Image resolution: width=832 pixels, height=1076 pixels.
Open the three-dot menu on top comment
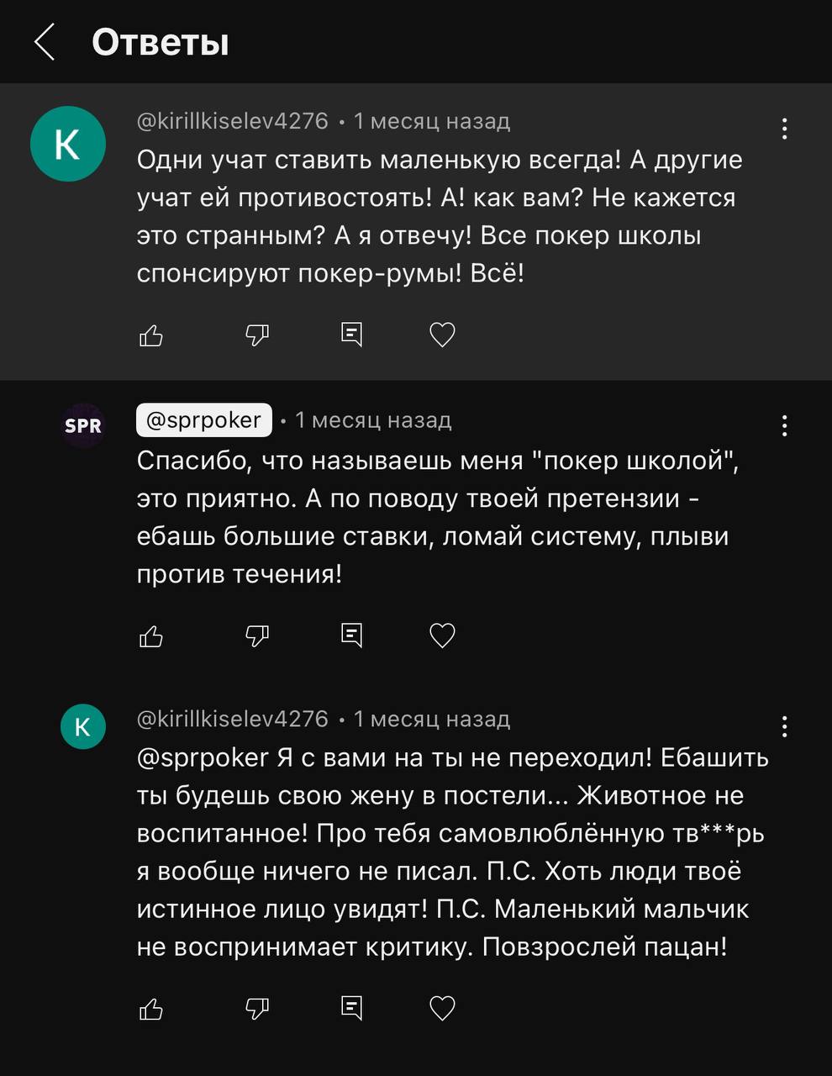coord(784,129)
